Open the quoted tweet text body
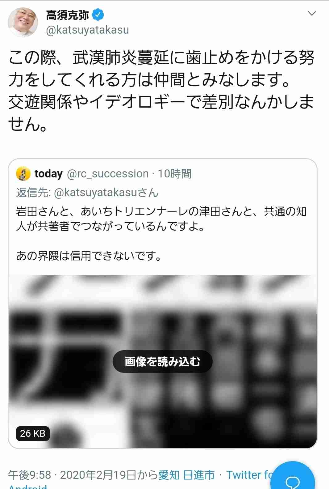329x489 pixels. click(161, 234)
